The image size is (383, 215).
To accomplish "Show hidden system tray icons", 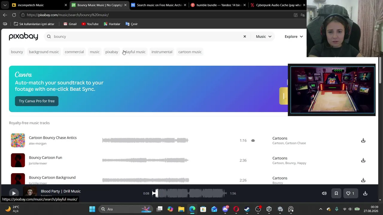I will point(321,209).
